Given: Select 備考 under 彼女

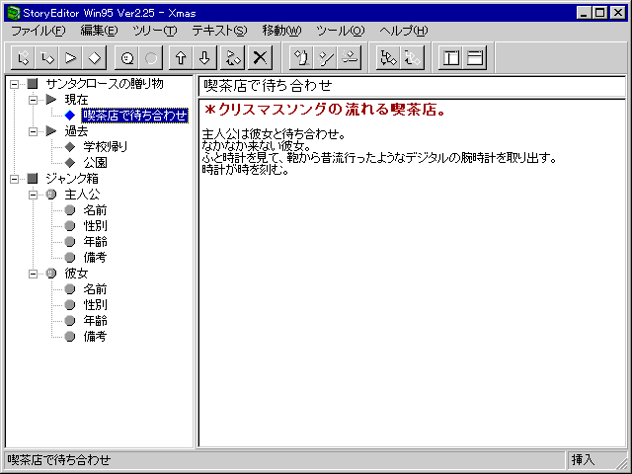Looking at the screenshot, I should tap(95, 336).
